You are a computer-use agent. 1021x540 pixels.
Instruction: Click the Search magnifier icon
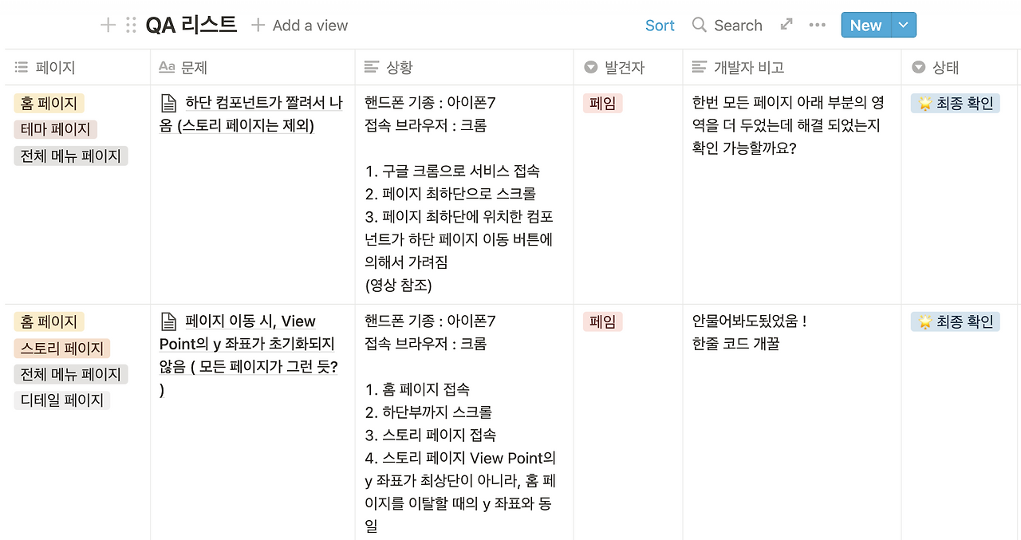pos(700,25)
